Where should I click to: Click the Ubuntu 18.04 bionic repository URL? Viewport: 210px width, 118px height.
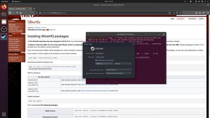[95, 85]
